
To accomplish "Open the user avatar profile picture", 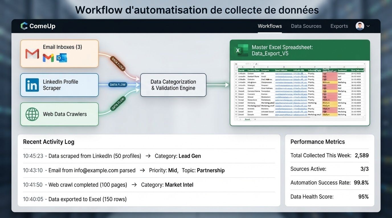I will coord(360,26).
